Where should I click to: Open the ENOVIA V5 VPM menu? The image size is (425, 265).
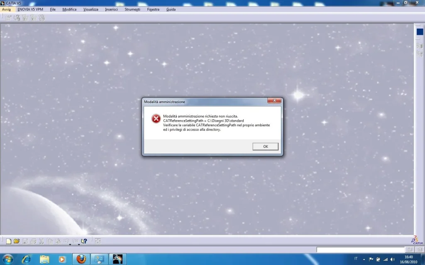[x=30, y=9]
